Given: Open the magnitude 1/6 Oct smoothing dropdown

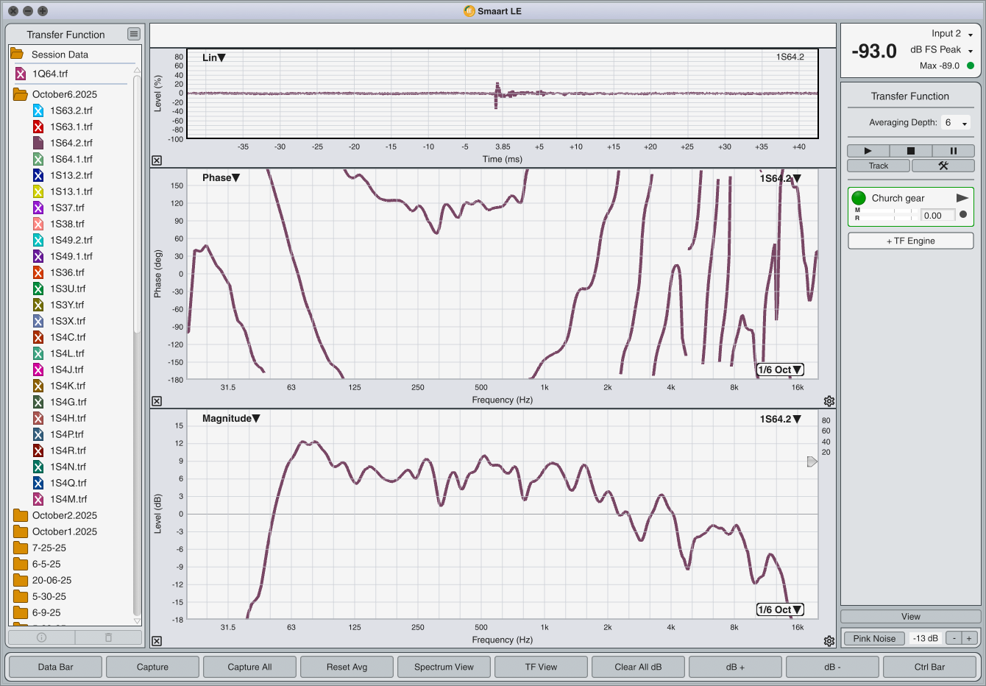Looking at the screenshot, I should [x=780, y=609].
